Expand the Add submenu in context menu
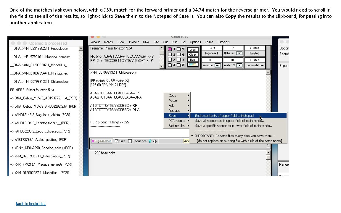 tap(177, 105)
